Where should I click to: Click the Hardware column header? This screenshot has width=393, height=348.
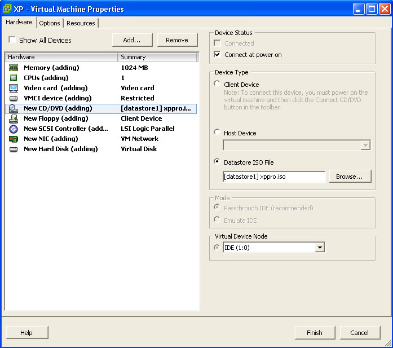(61, 57)
